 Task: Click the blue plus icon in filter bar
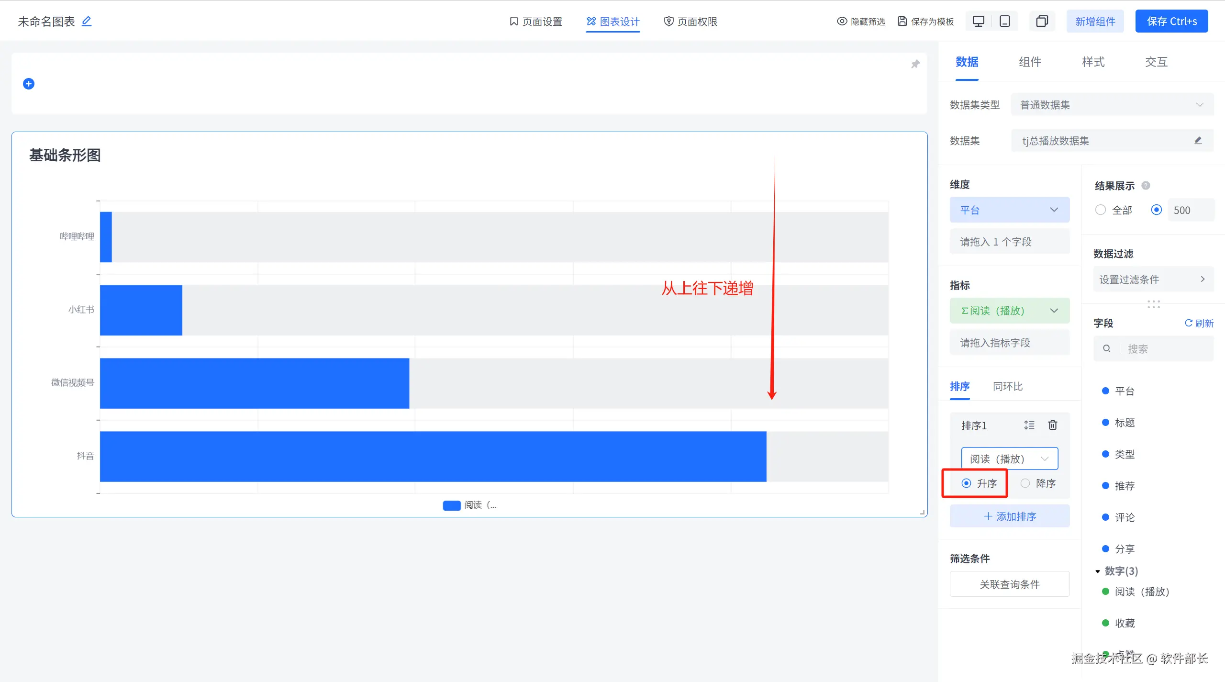point(29,84)
